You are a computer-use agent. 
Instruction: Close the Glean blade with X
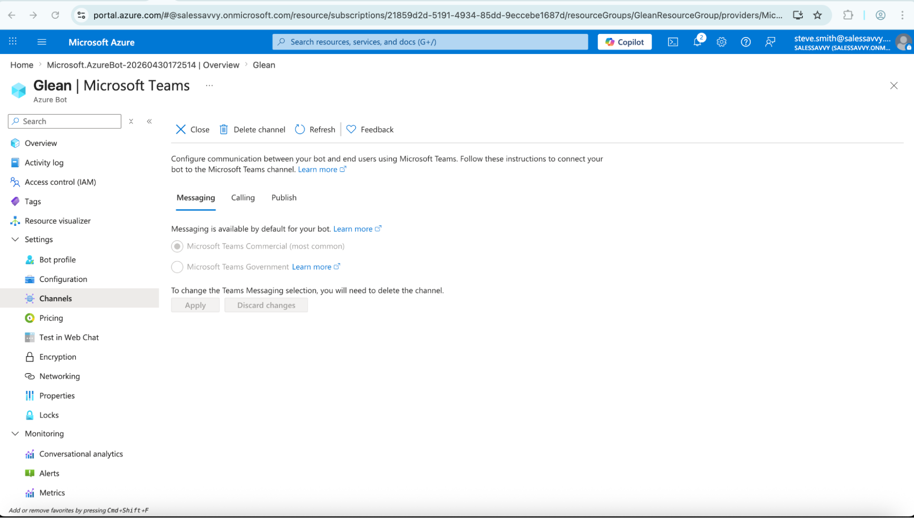click(x=894, y=85)
